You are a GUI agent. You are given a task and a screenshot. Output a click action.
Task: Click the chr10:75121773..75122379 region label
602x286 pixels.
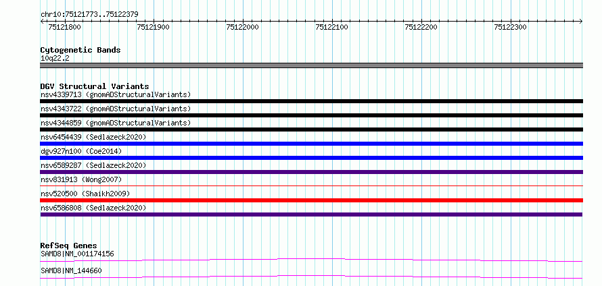coord(89,14)
